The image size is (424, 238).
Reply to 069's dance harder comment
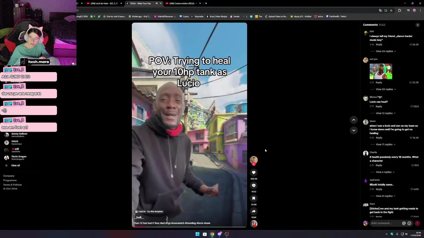point(379,45)
